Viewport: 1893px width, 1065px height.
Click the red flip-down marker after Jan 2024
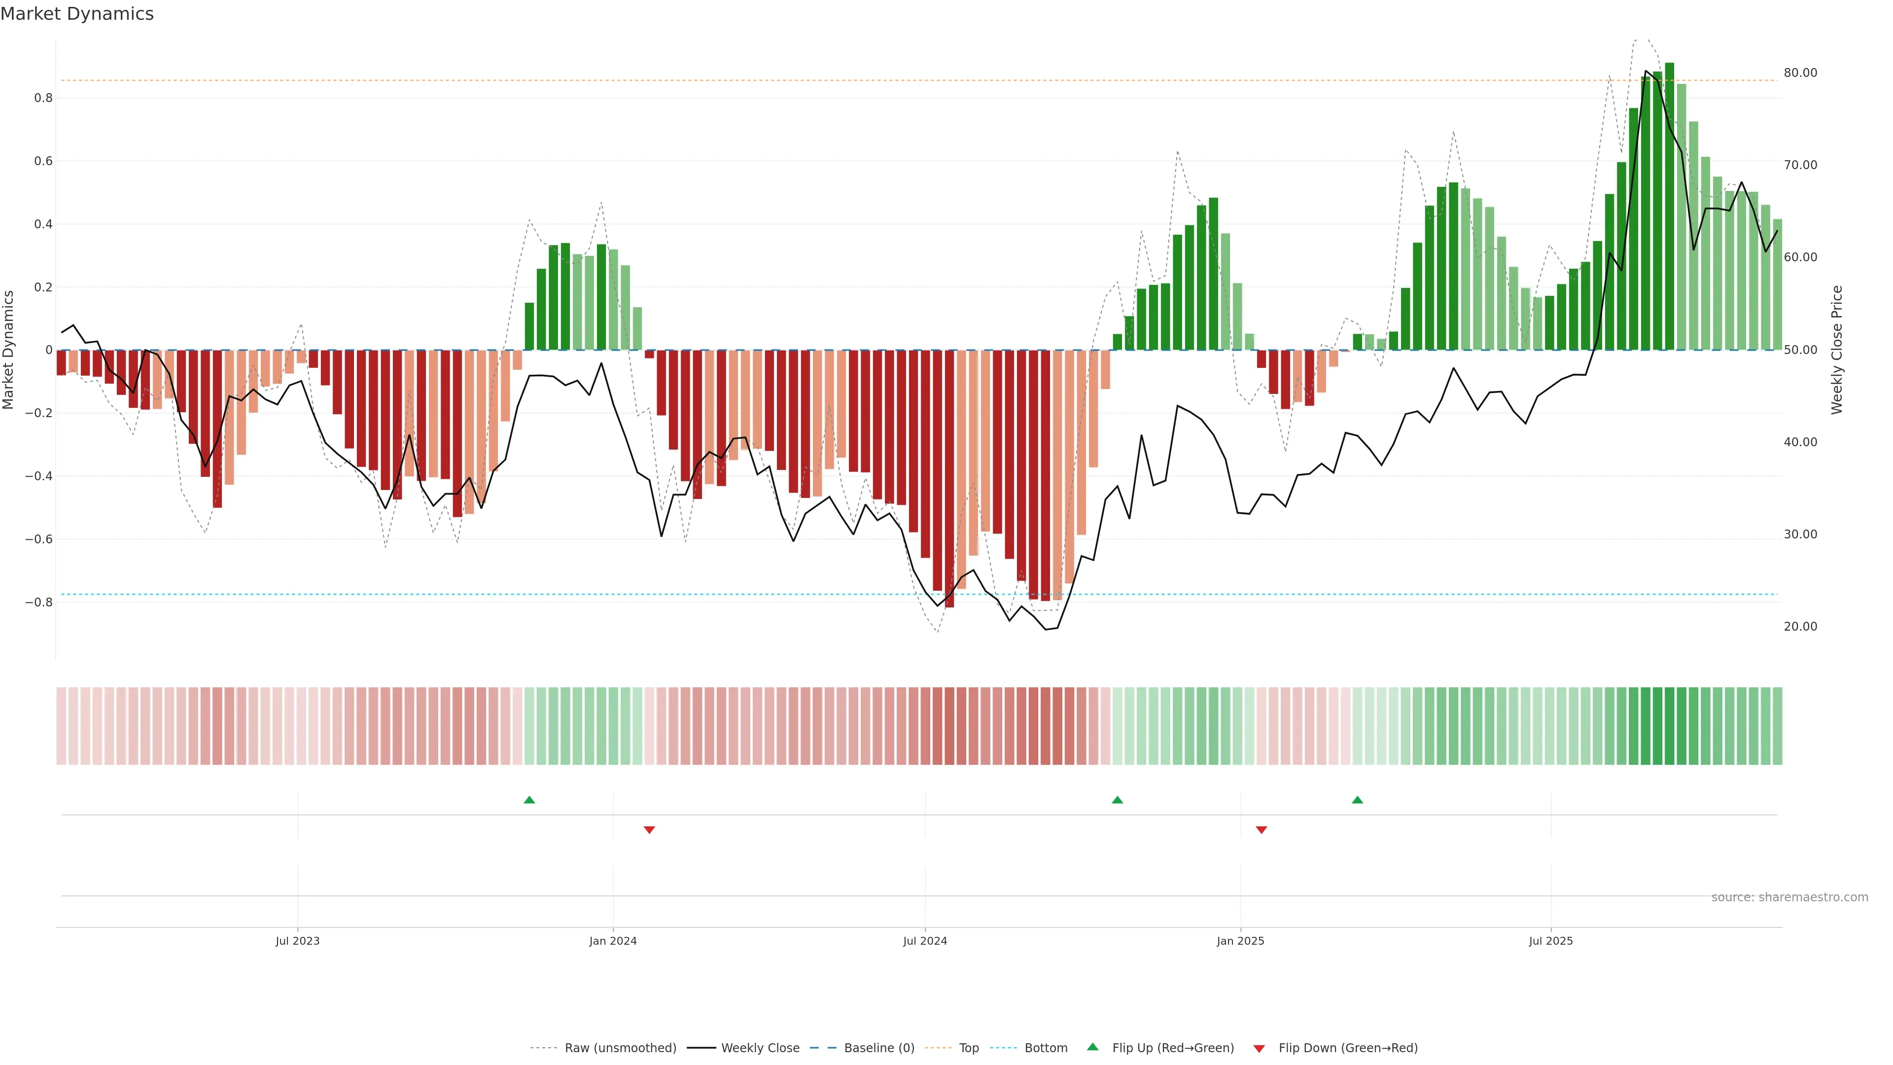(649, 830)
